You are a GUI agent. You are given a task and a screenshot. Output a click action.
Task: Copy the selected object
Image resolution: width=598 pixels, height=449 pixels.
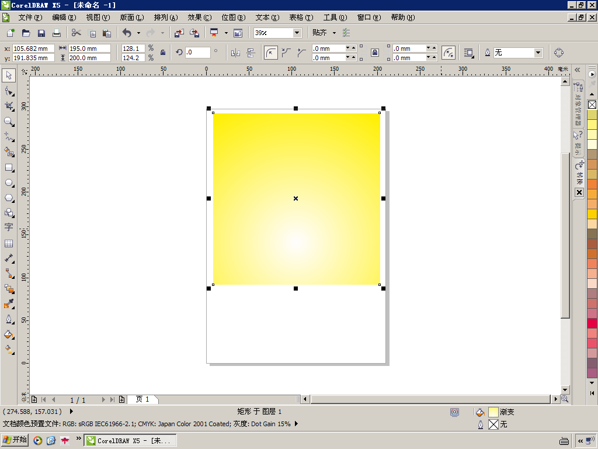pyautogui.click(x=92, y=33)
